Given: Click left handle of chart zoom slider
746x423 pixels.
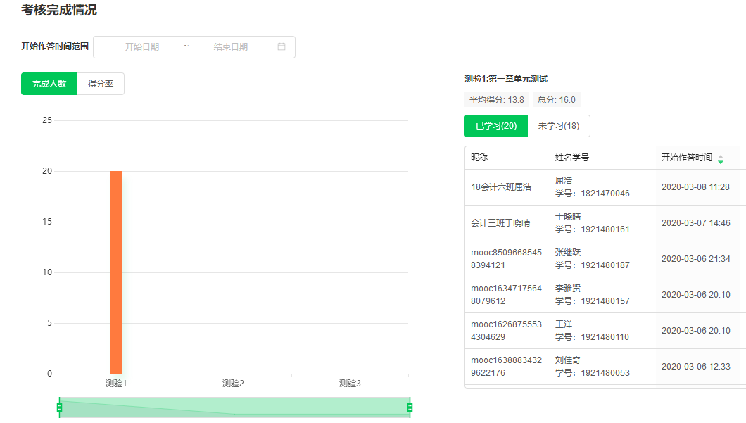Looking at the screenshot, I should 59,407.
